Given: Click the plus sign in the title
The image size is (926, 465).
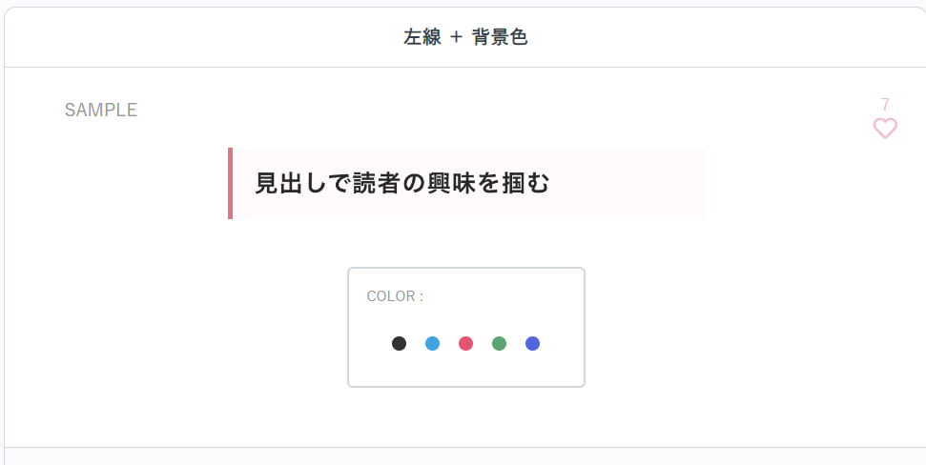Looking at the screenshot, I should tap(455, 38).
